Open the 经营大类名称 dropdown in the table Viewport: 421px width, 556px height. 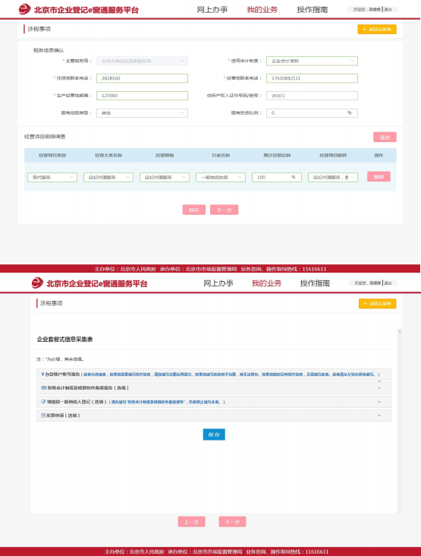[108, 177]
